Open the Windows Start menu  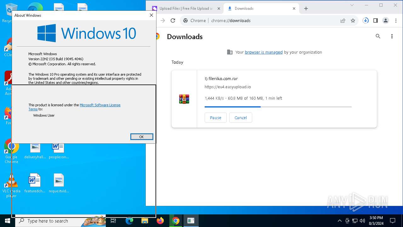click(x=8, y=221)
